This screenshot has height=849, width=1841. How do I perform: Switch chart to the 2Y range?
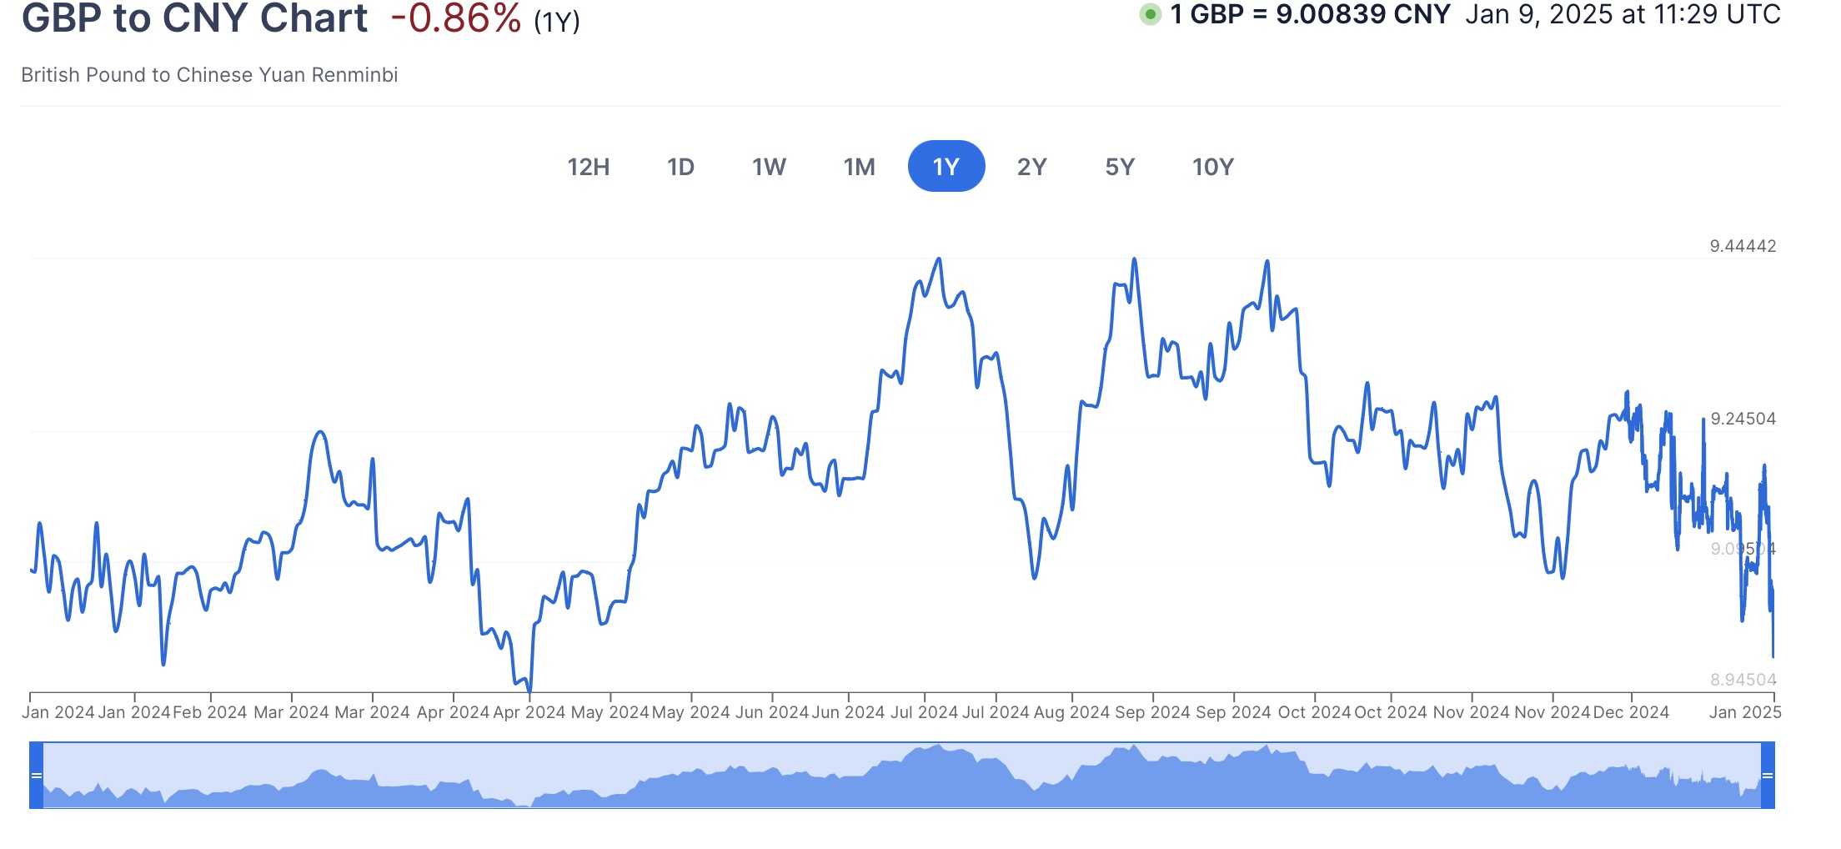1031,167
